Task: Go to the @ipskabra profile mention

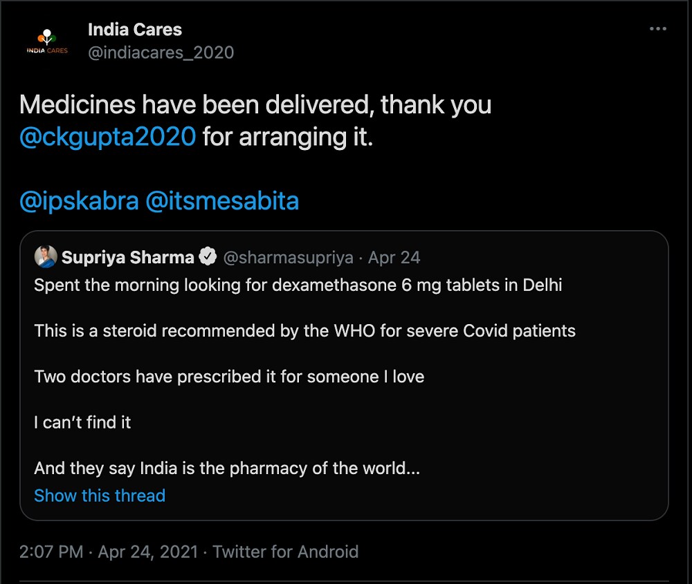Action: point(78,200)
